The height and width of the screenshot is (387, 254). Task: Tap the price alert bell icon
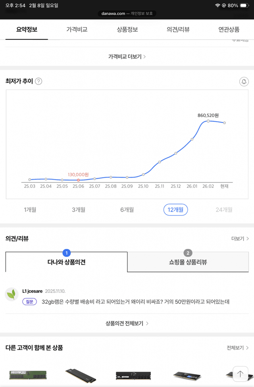tap(244, 82)
